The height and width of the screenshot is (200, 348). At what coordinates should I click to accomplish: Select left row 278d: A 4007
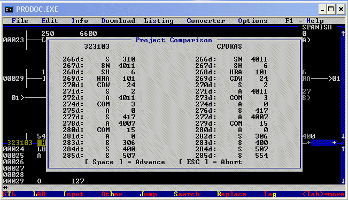pos(99,124)
